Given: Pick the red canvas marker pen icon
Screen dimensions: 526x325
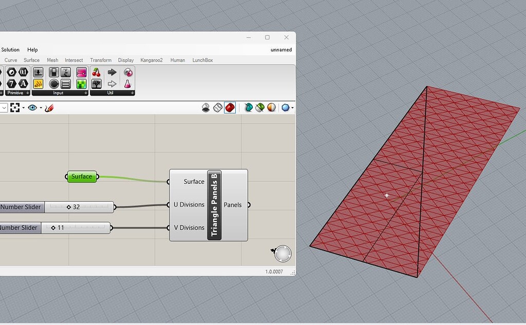Looking at the screenshot, I should [49, 108].
